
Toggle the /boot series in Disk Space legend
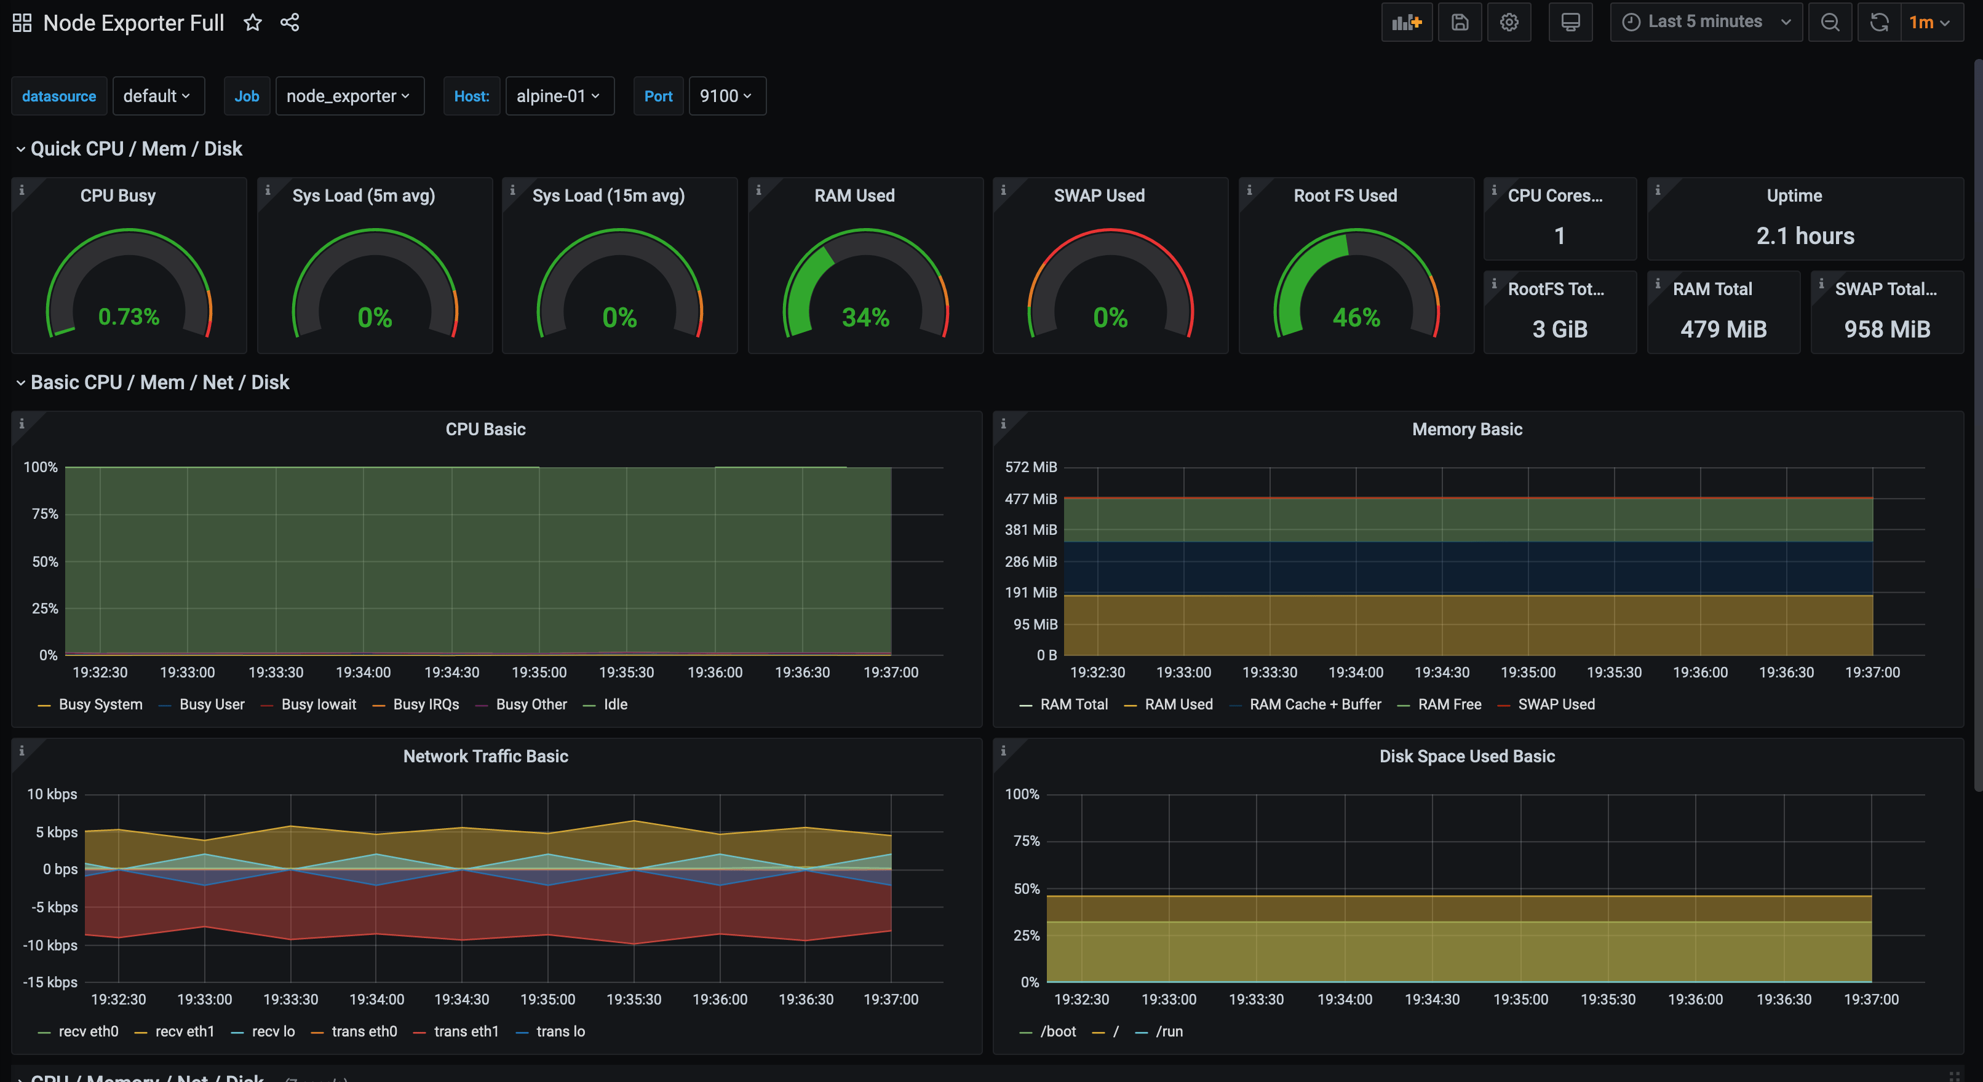(1058, 1031)
